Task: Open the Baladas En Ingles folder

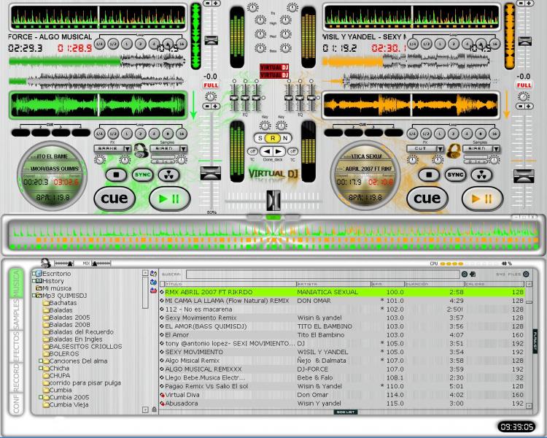Action: point(72,339)
